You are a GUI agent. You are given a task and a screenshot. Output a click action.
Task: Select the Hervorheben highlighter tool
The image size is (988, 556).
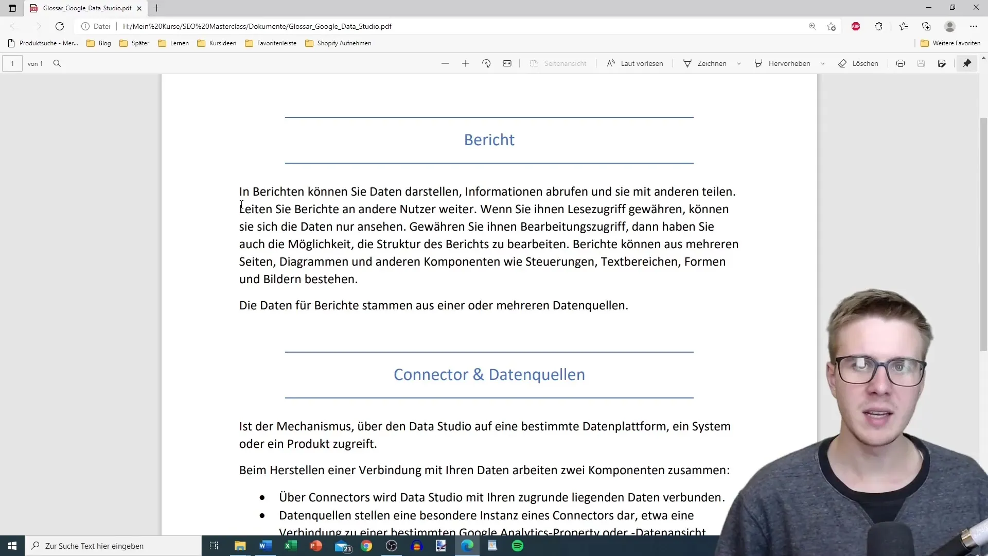click(782, 63)
